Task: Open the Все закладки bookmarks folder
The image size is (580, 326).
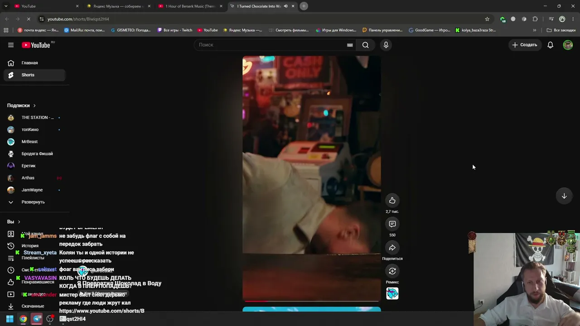Action: 561,30
